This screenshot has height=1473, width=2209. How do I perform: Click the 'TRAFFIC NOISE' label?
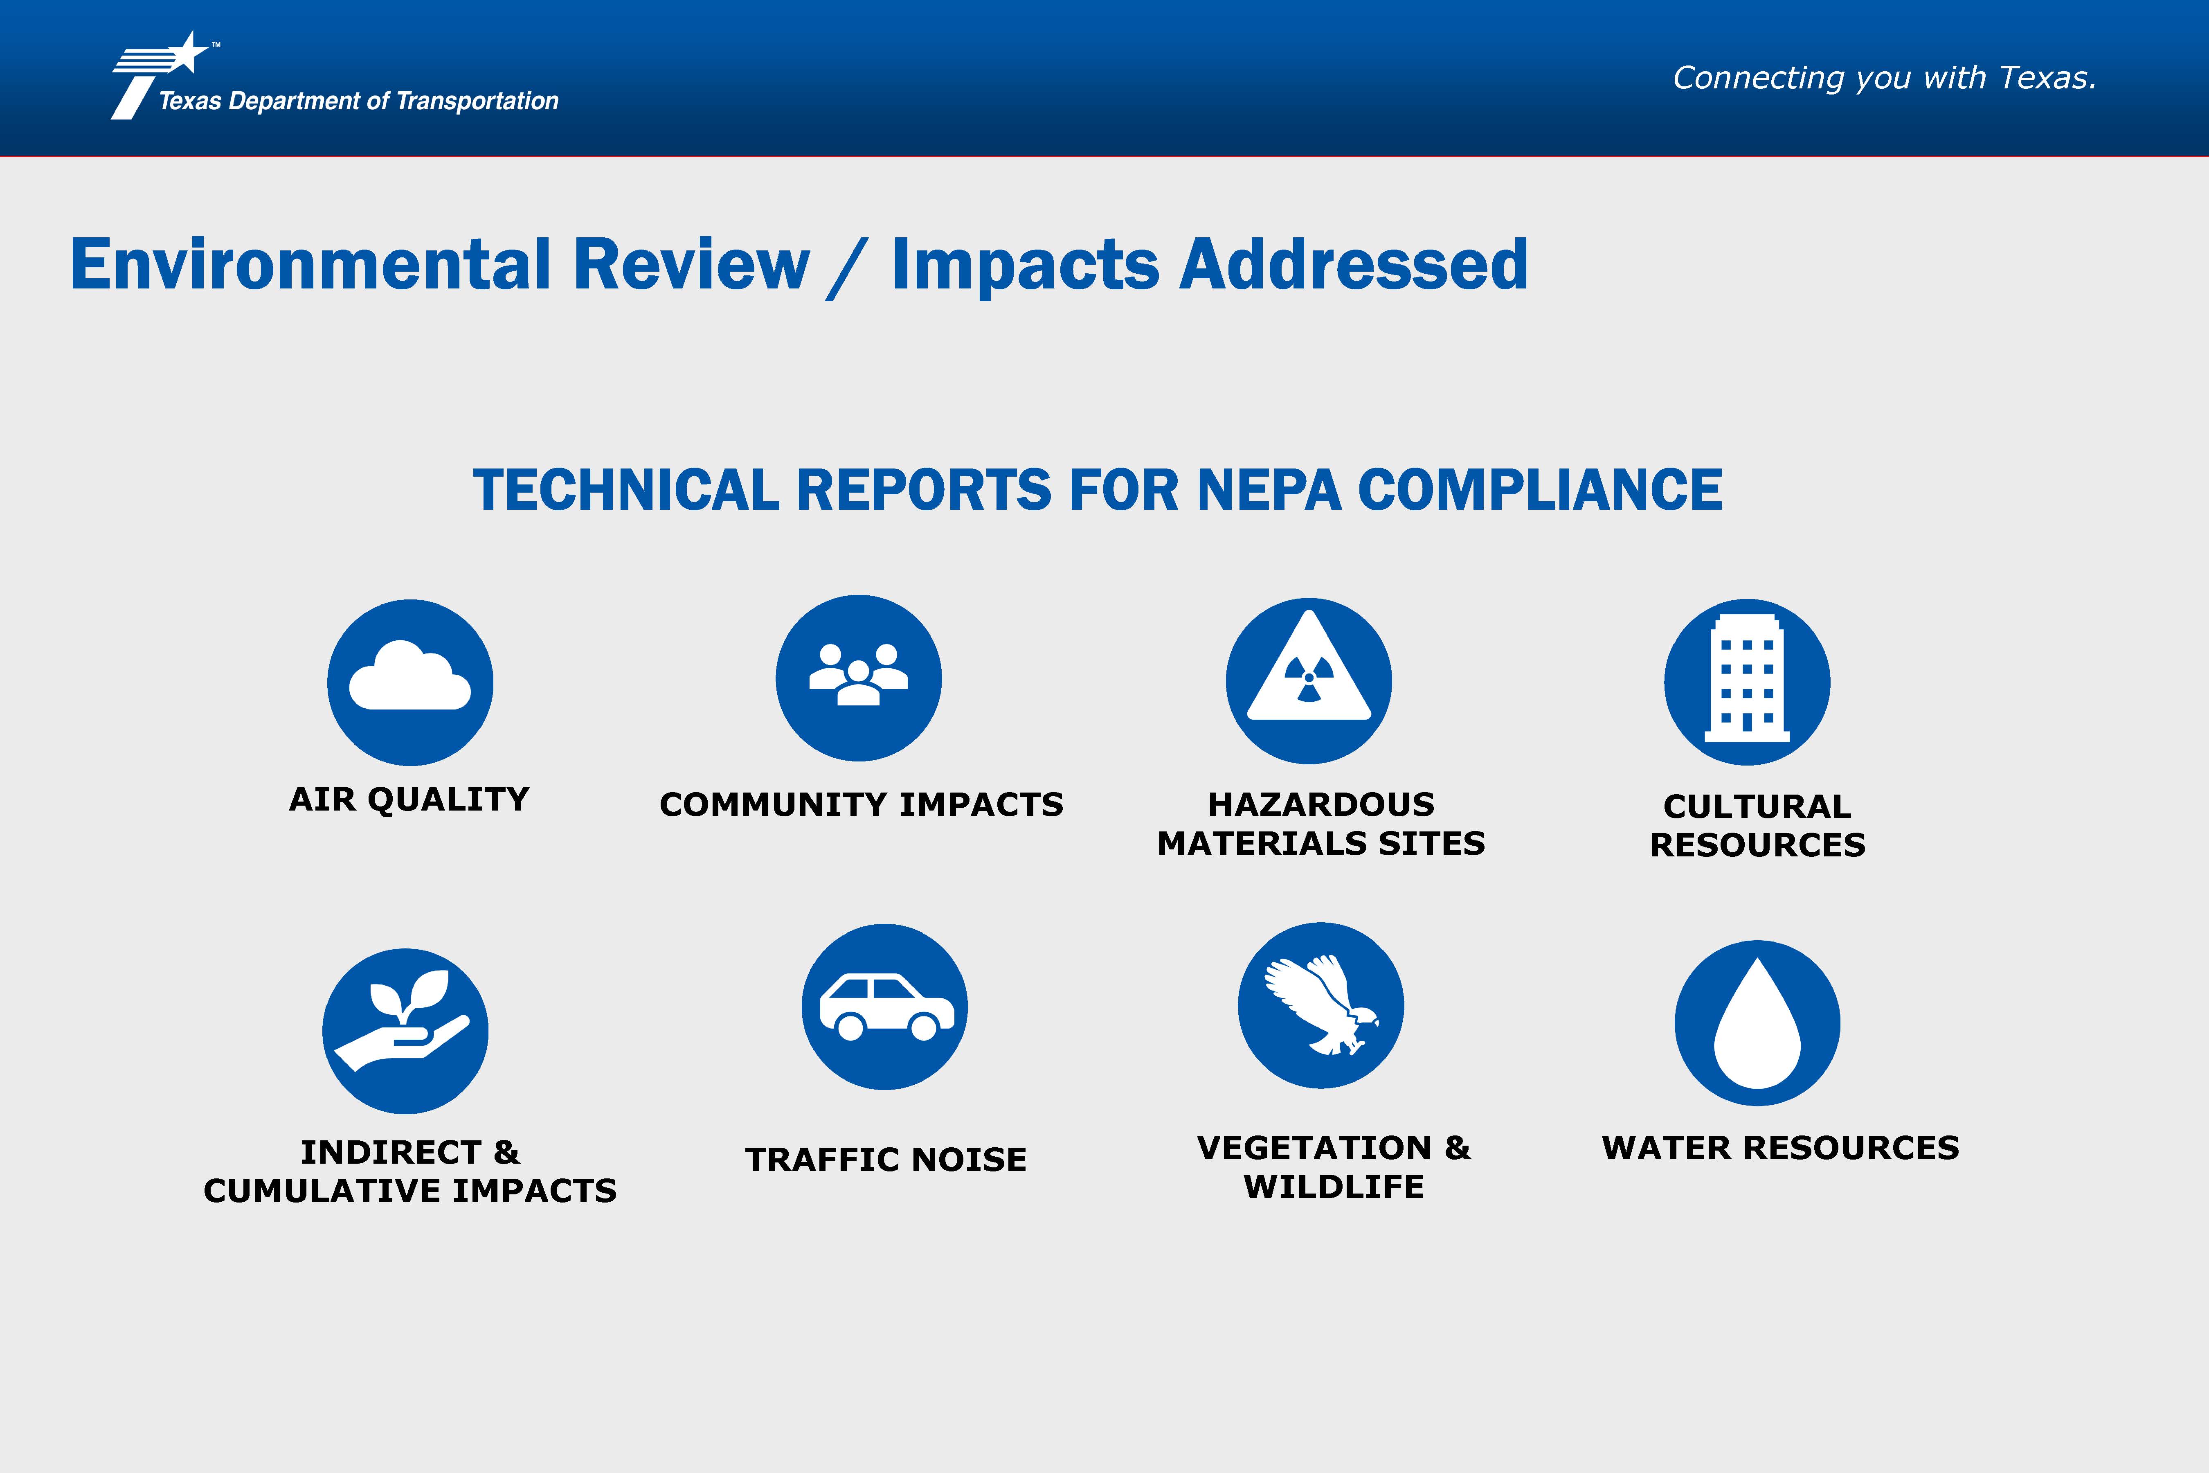[886, 1160]
